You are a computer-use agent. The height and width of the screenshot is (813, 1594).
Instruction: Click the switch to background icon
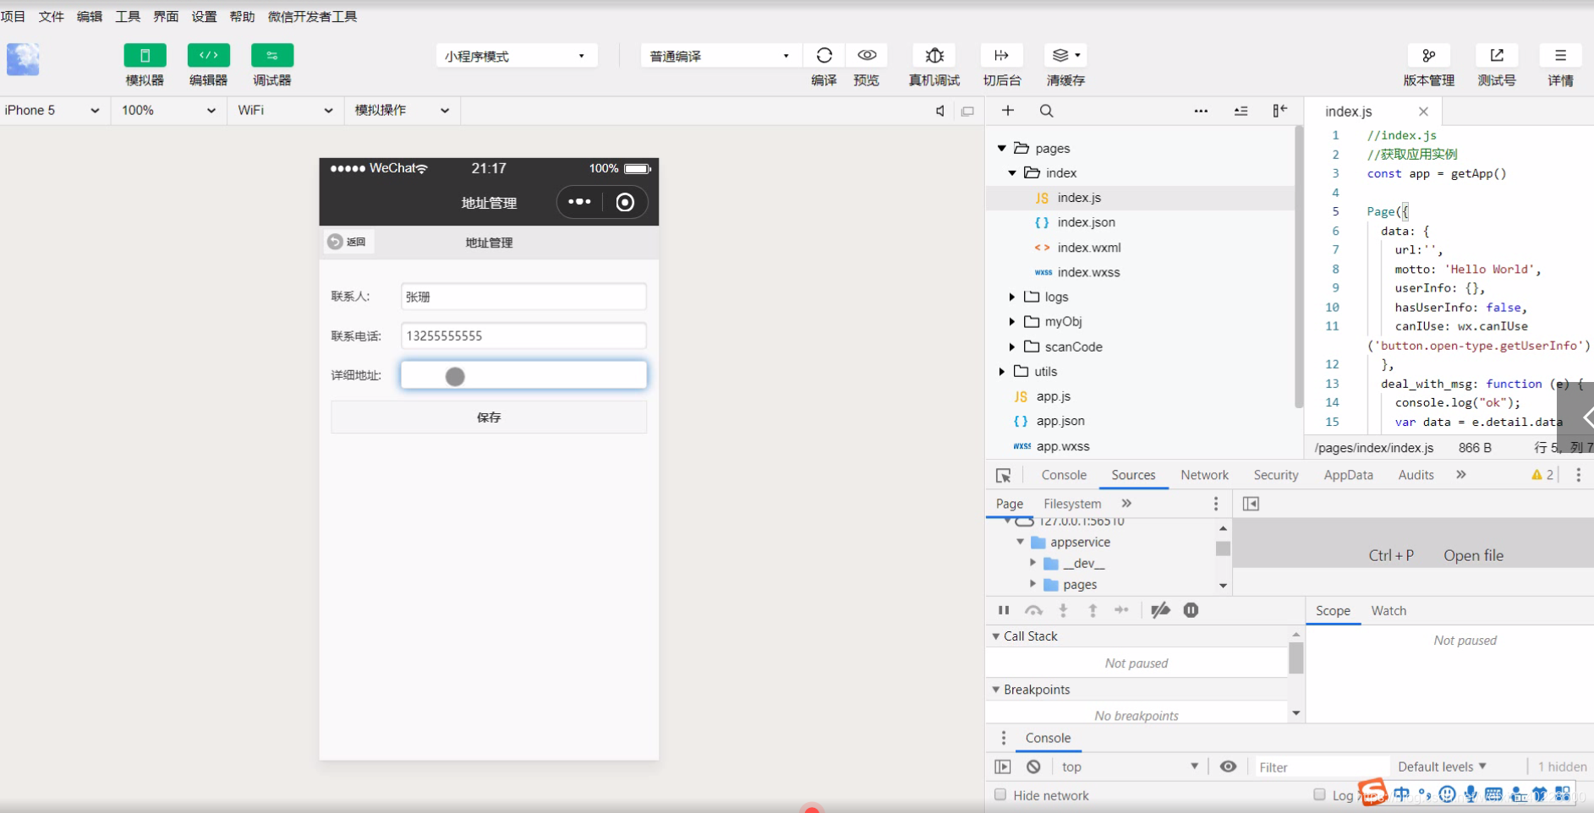pos(1001,56)
